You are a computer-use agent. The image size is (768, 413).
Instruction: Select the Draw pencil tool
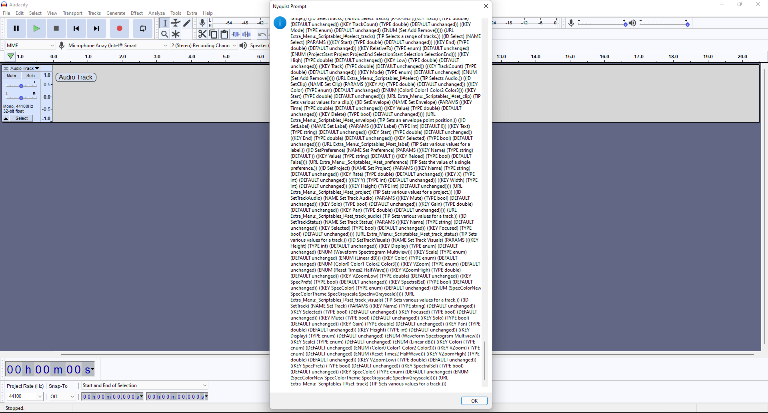coord(187,23)
